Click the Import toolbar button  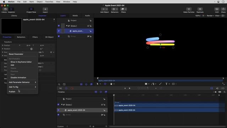pos(45,9)
